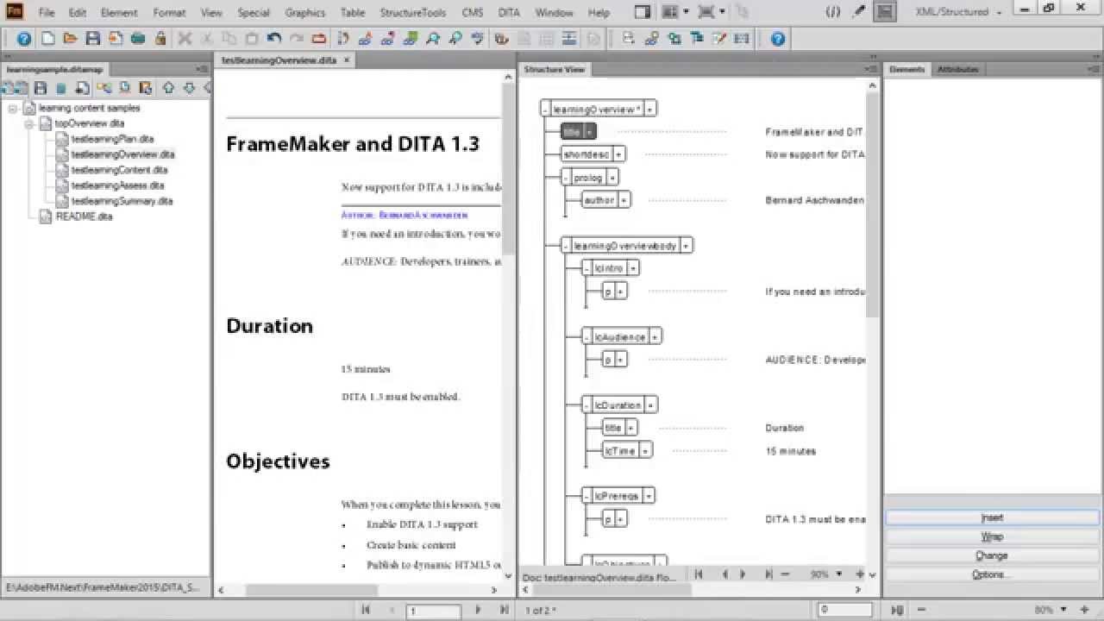
Task: Collapse the topOverview.dita tree node
Action: pos(28,123)
